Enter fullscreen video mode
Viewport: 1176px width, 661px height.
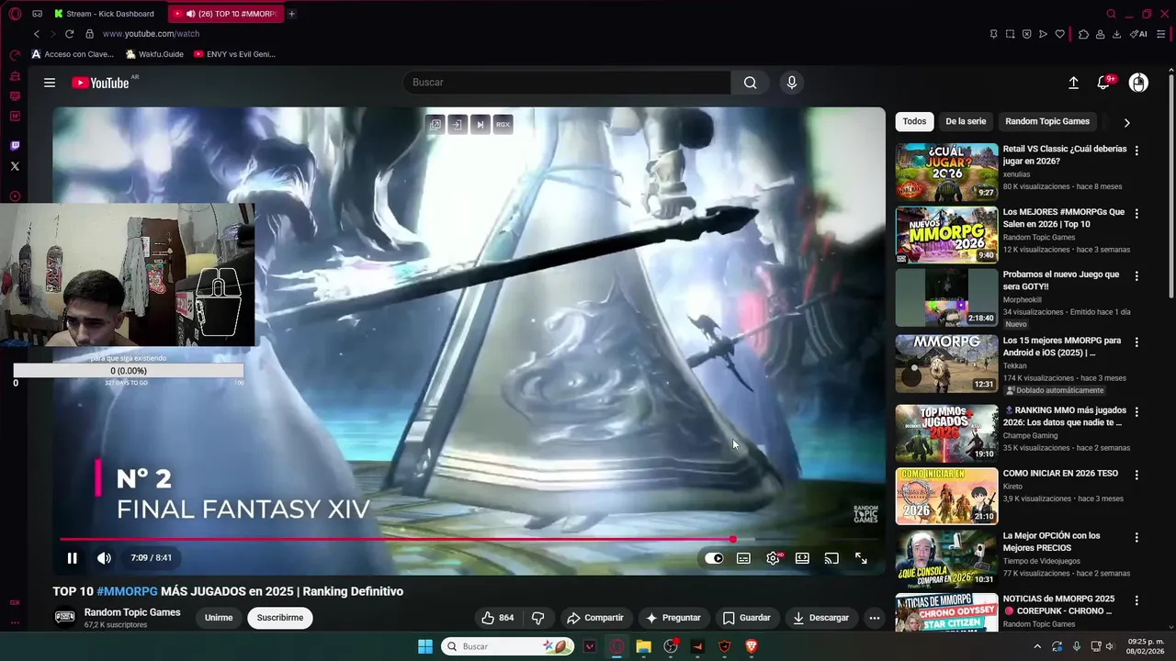tap(861, 558)
